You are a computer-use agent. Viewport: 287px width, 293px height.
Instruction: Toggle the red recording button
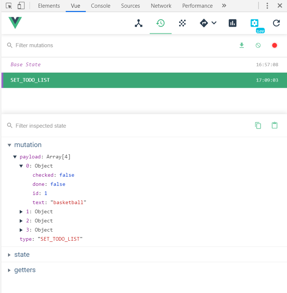tap(275, 45)
